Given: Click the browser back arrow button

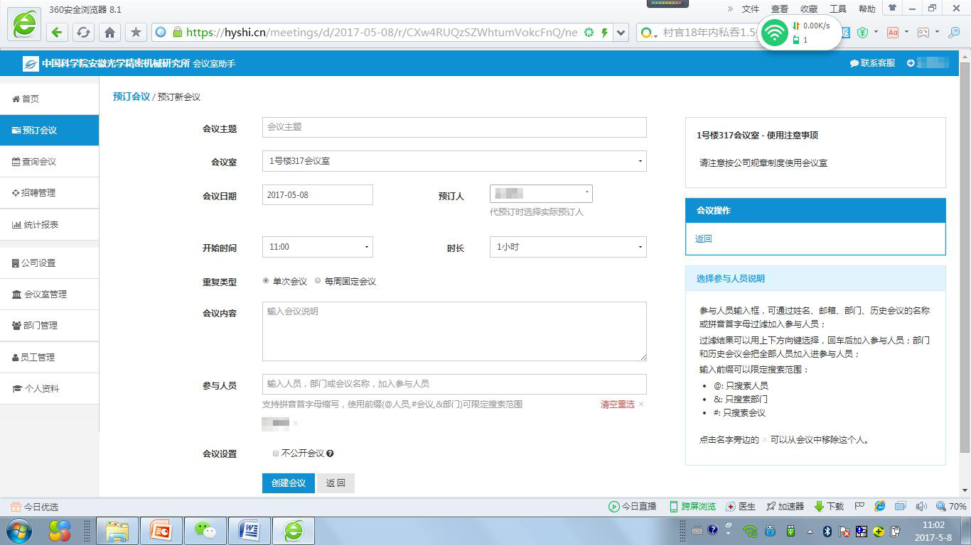Looking at the screenshot, I should coord(58,32).
